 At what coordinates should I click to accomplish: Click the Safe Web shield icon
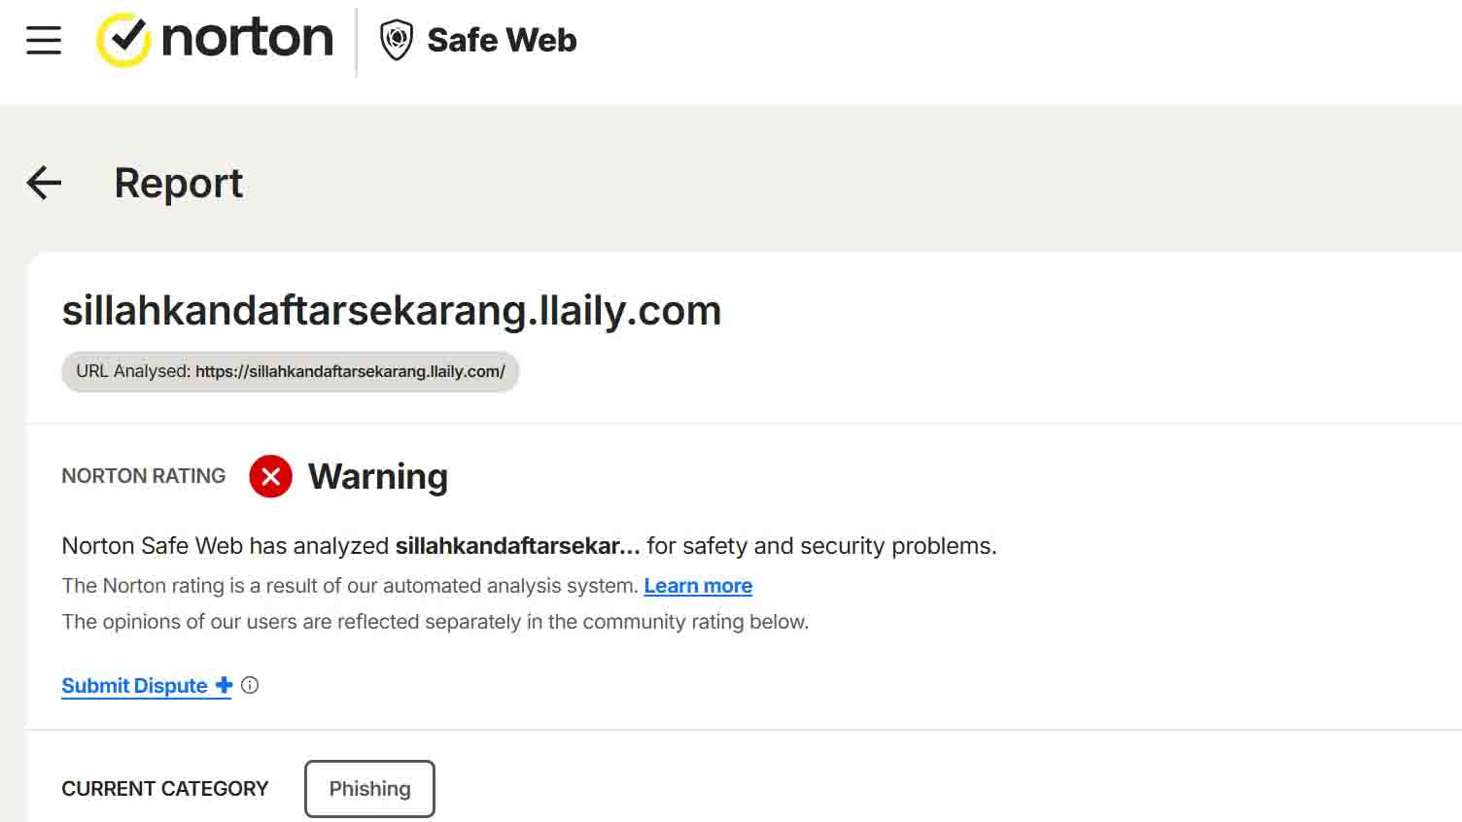pyautogui.click(x=396, y=40)
